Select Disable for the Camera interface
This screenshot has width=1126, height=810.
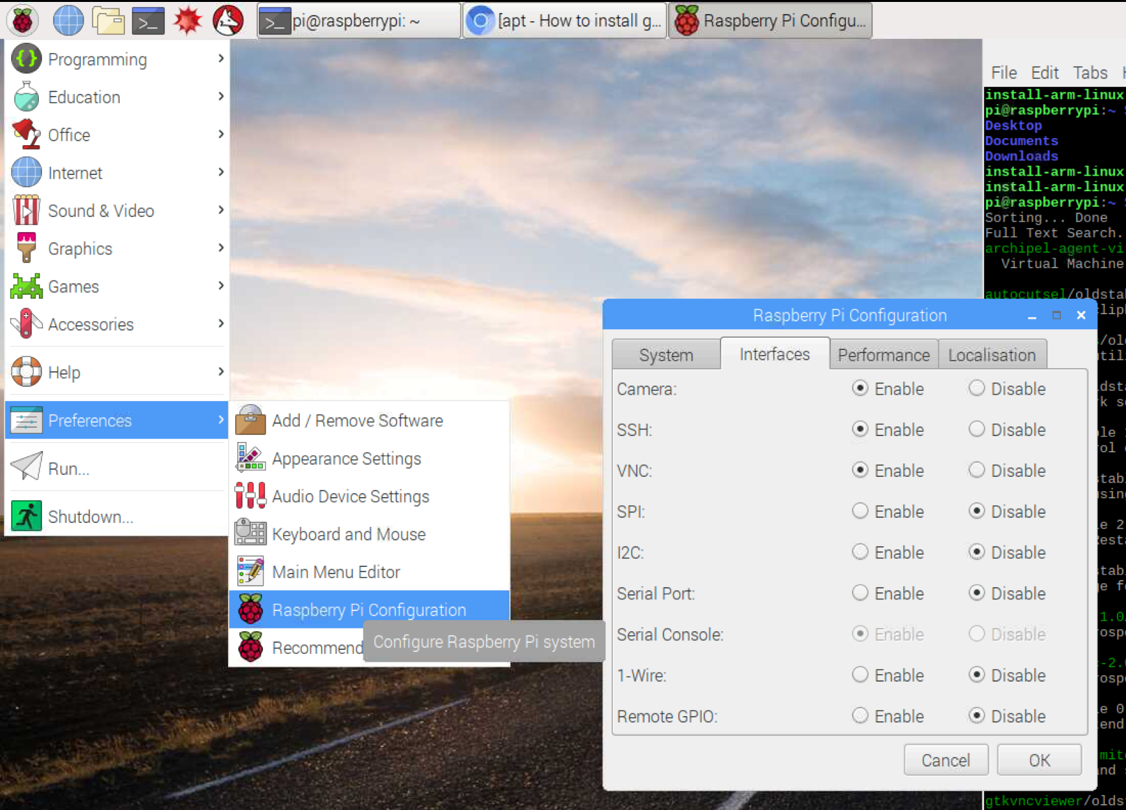[976, 388]
